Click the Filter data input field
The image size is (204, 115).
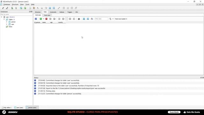pos(101,19)
